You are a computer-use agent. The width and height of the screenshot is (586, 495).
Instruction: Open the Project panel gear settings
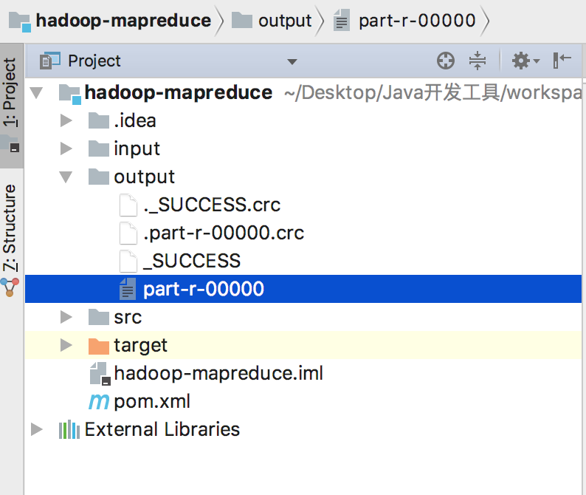pos(525,61)
